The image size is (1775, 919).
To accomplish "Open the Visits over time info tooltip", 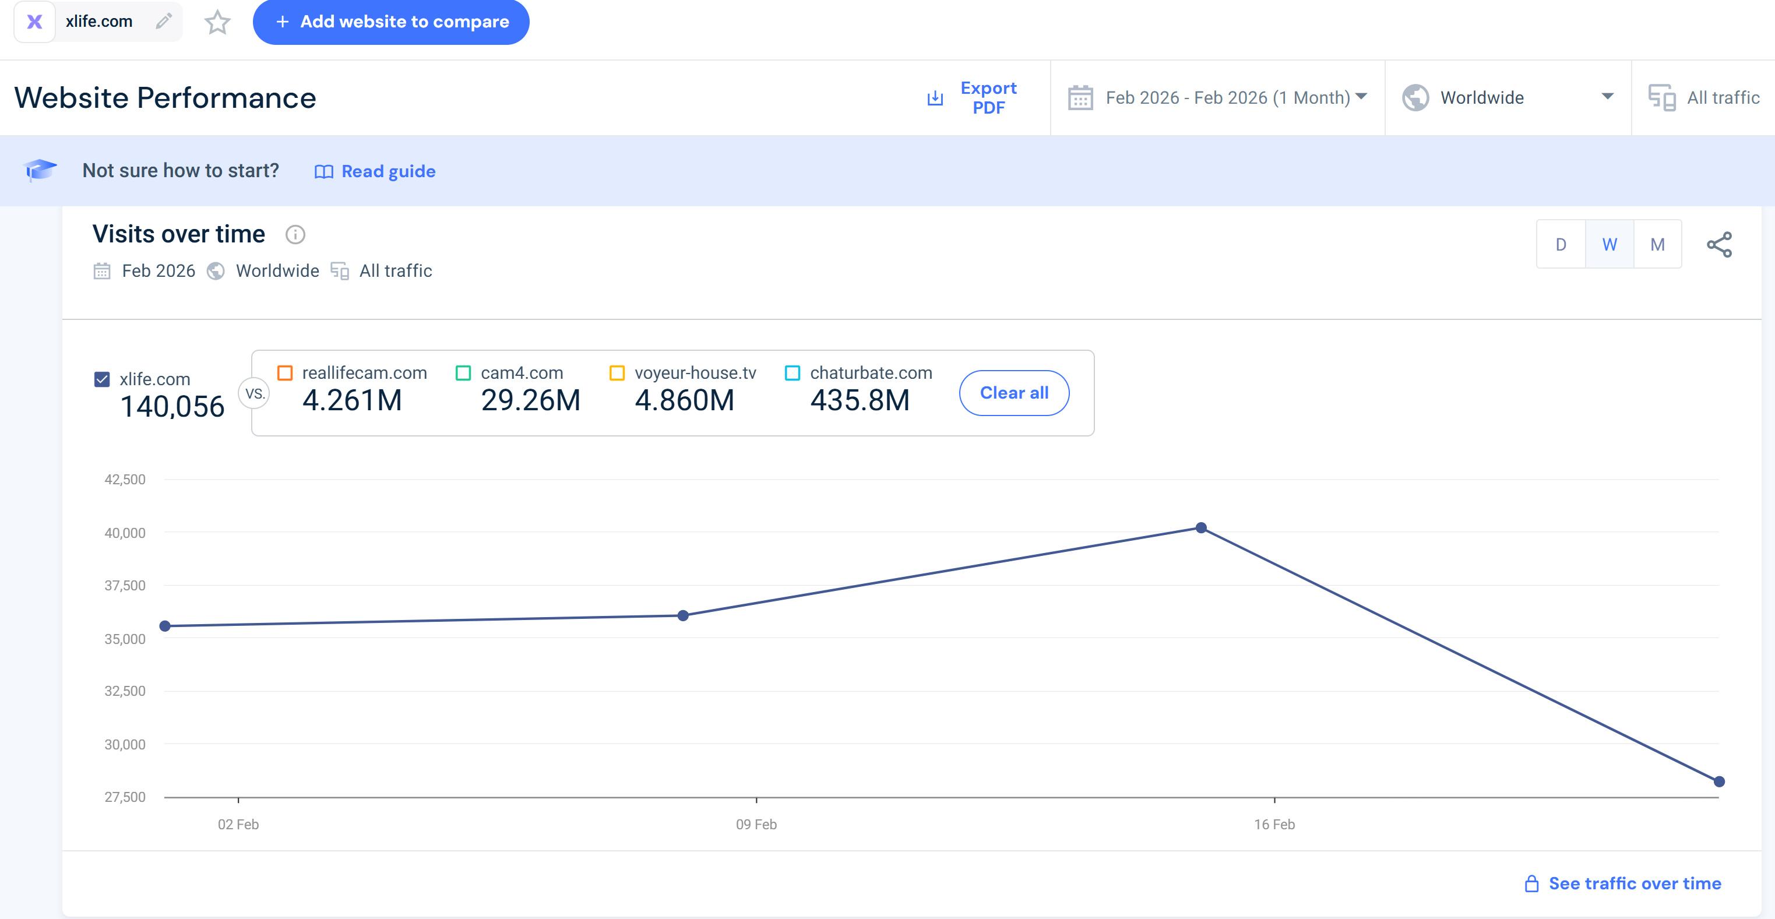I will [295, 235].
